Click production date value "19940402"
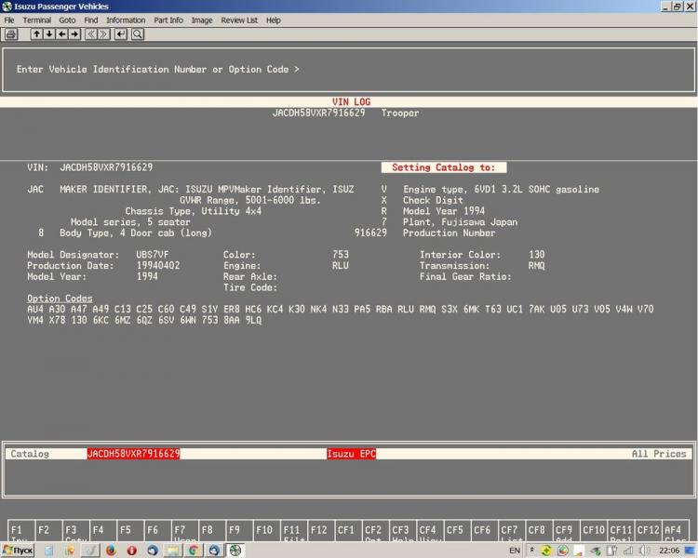This screenshot has height=558, width=698. coord(158,266)
